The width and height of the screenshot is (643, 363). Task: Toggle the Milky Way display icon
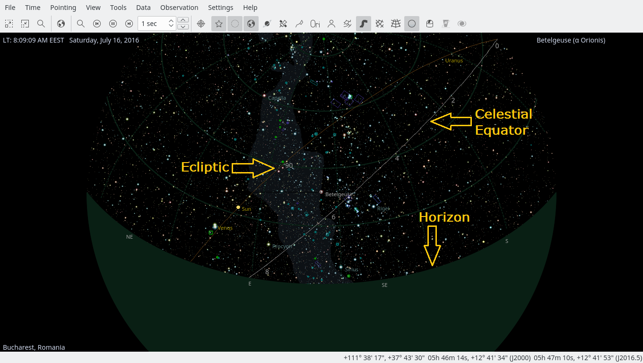pos(363,24)
